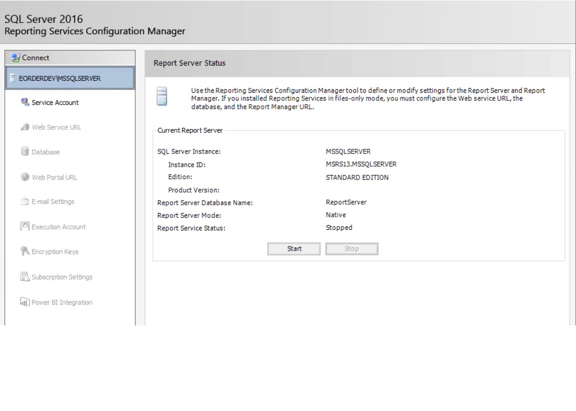Image resolution: width=576 pixels, height=411 pixels.
Task: Click the Execution Account icon
Action: 25,226
